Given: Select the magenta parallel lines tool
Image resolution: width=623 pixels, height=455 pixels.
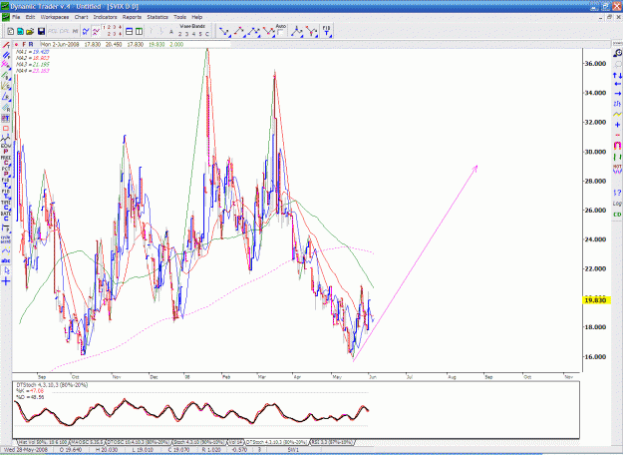Looking at the screenshot, I should click(x=6, y=64).
